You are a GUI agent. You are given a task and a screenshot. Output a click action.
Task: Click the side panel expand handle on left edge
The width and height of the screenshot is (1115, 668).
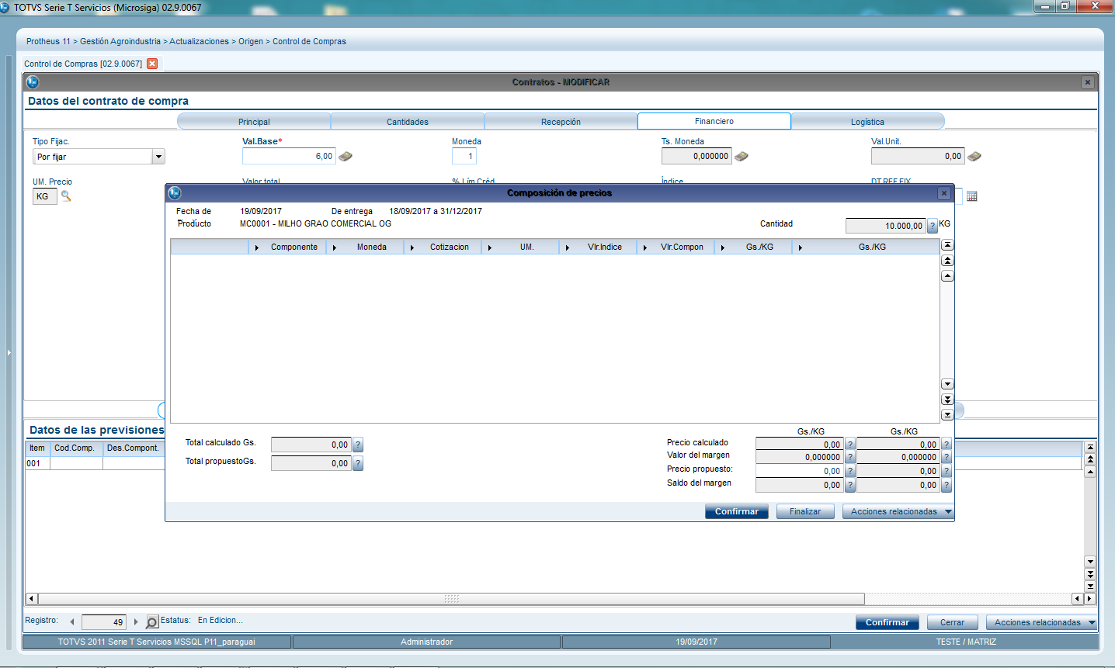point(9,353)
